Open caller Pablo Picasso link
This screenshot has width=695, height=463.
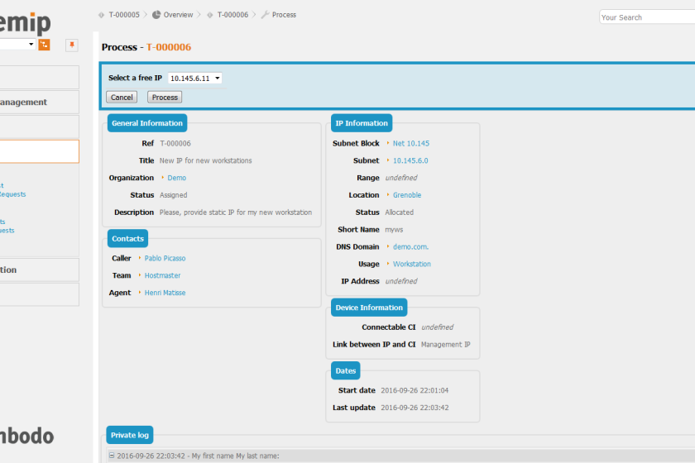point(165,258)
